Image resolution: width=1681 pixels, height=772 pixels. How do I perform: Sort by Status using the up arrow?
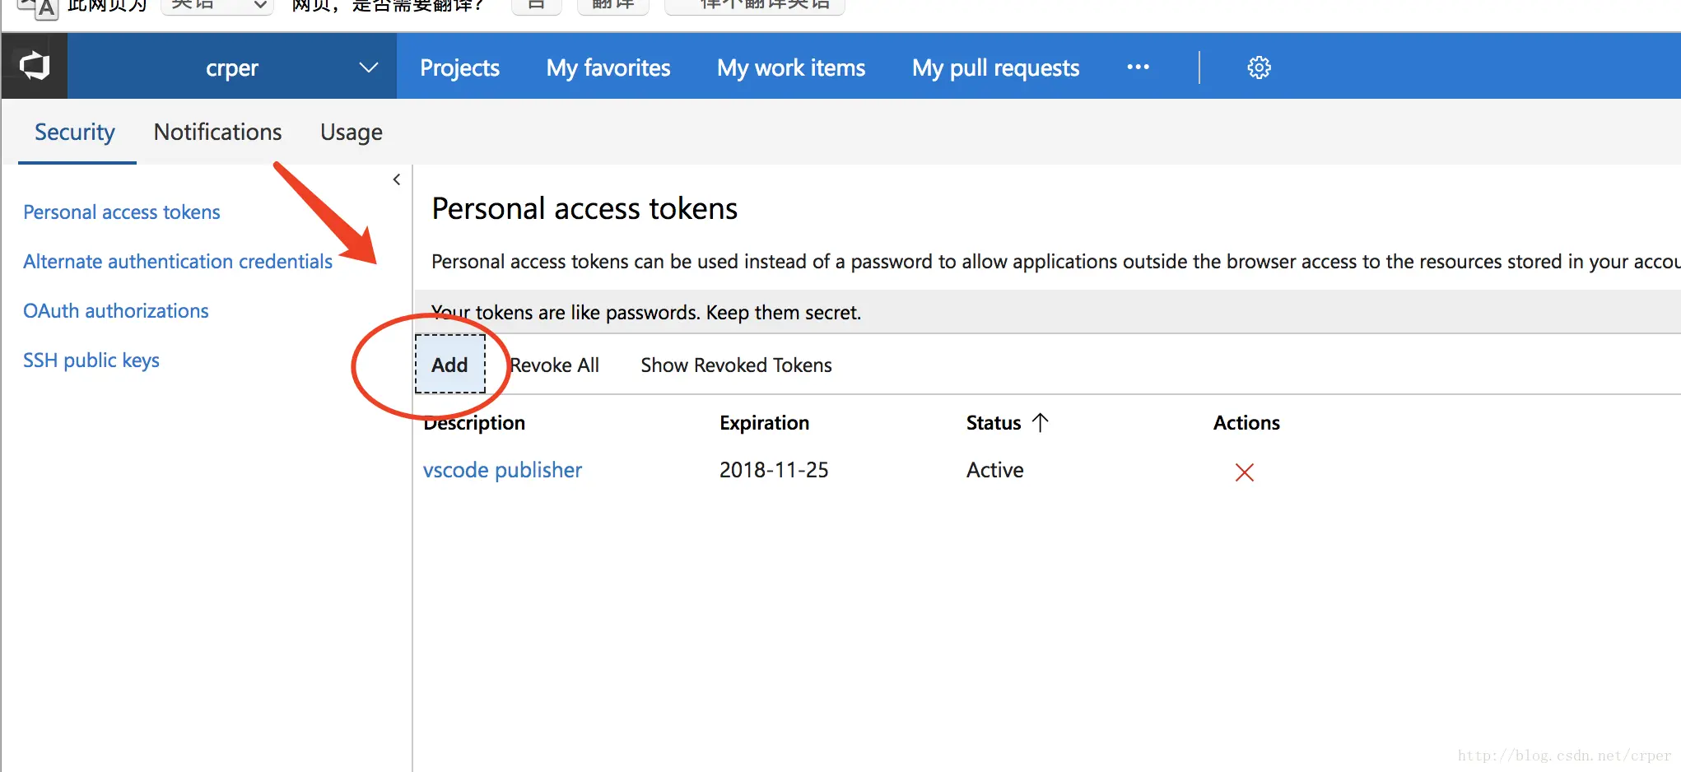[1041, 422]
